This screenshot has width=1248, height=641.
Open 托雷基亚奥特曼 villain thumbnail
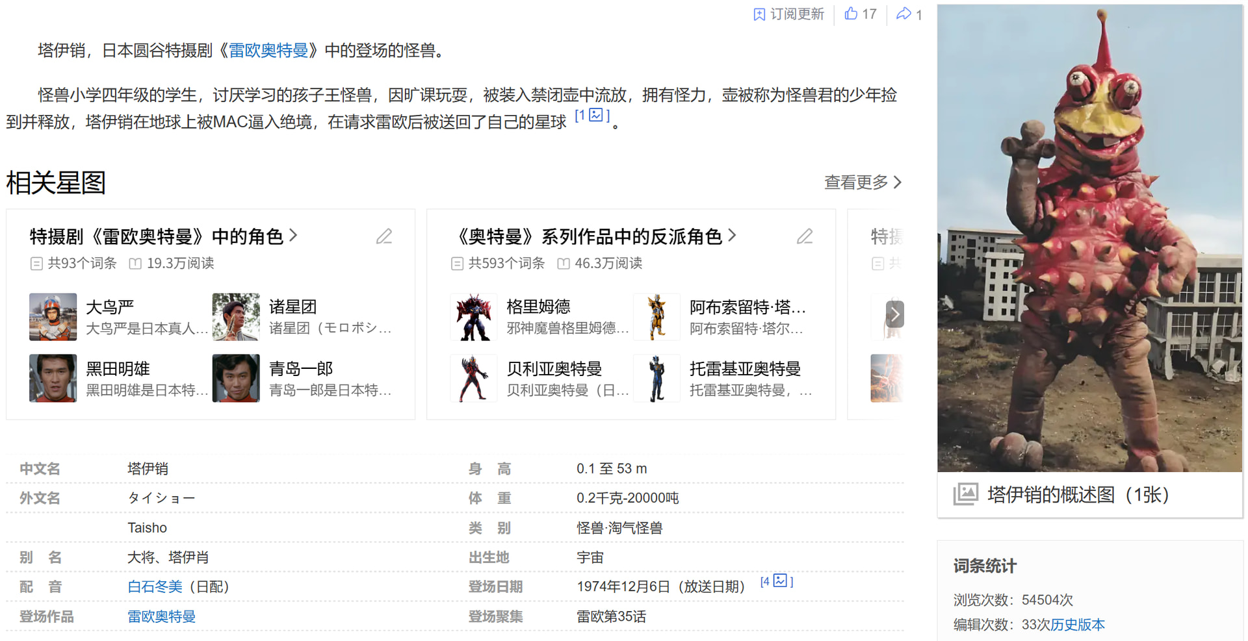pyautogui.click(x=656, y=378)
